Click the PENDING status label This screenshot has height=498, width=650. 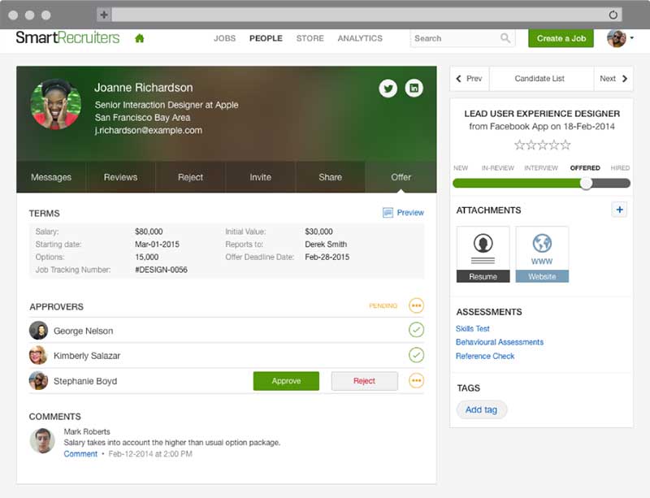[x=383, y=305]
